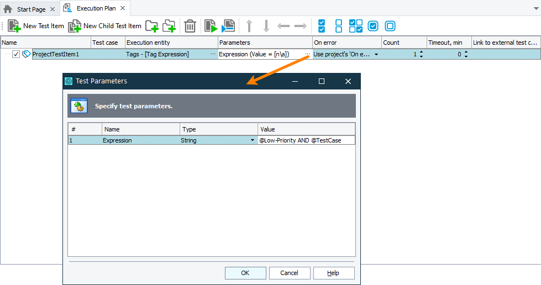Viewport: 541px width, 285px height.
Task: Indent the item with right arrow
Action: pyautogui.click(x=301, y=26)
